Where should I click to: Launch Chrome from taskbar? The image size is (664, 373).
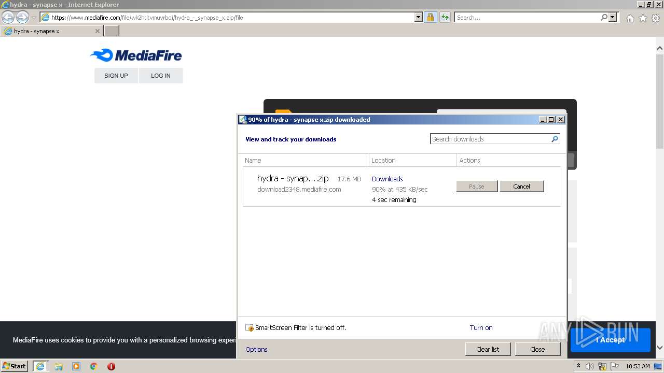pyautogui.click(x=94, y=366)
